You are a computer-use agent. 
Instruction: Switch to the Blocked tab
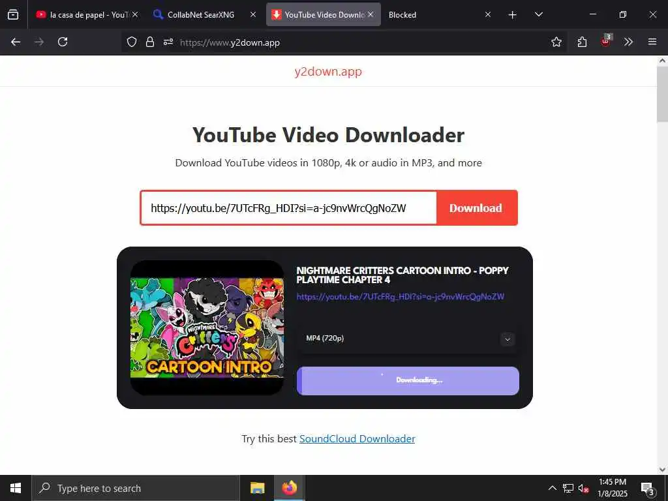tap(439, 14)
